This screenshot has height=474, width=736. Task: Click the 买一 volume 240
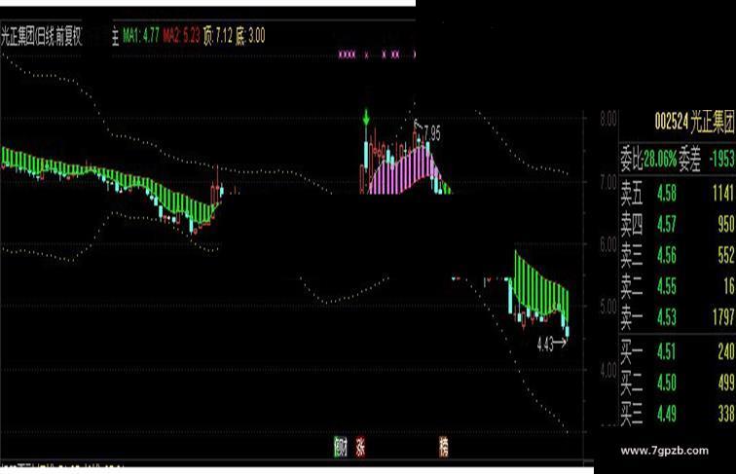click(x=726, y=352)
